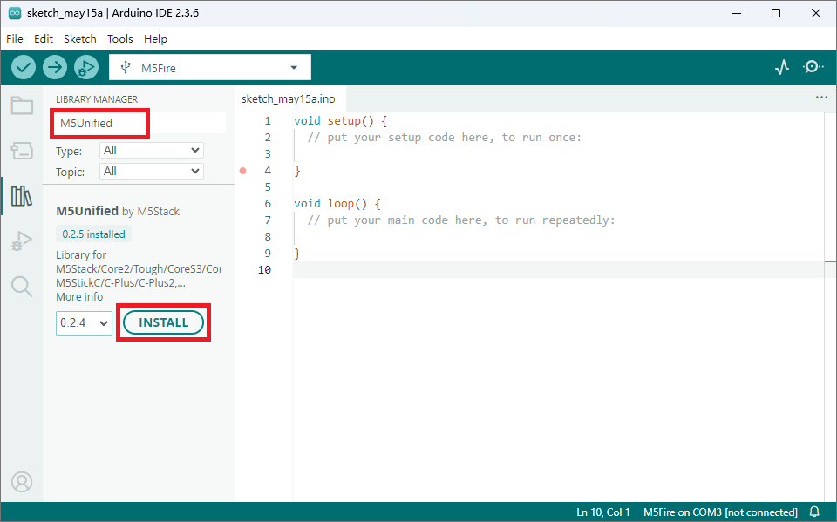Click the LIBRARY MANAGER panel heading

(97, 99)
